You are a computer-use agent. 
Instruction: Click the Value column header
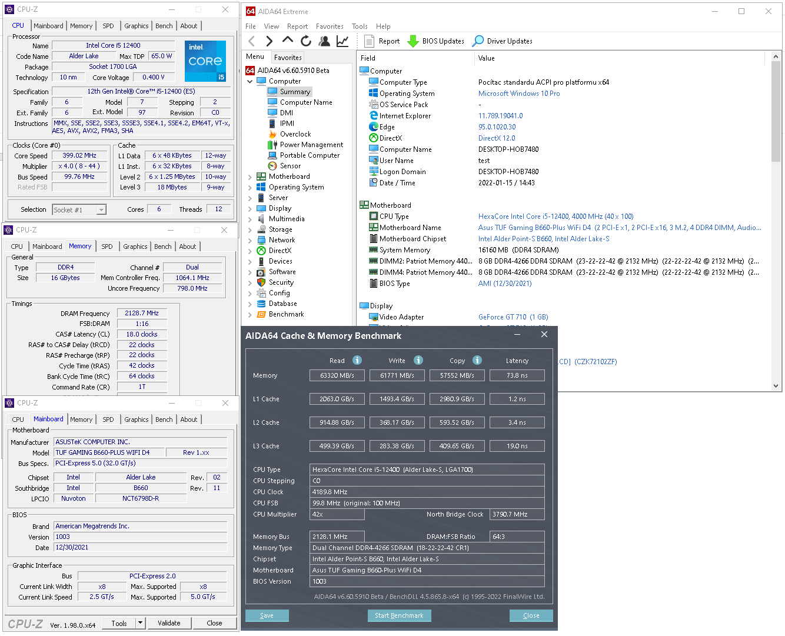(487, 58)
